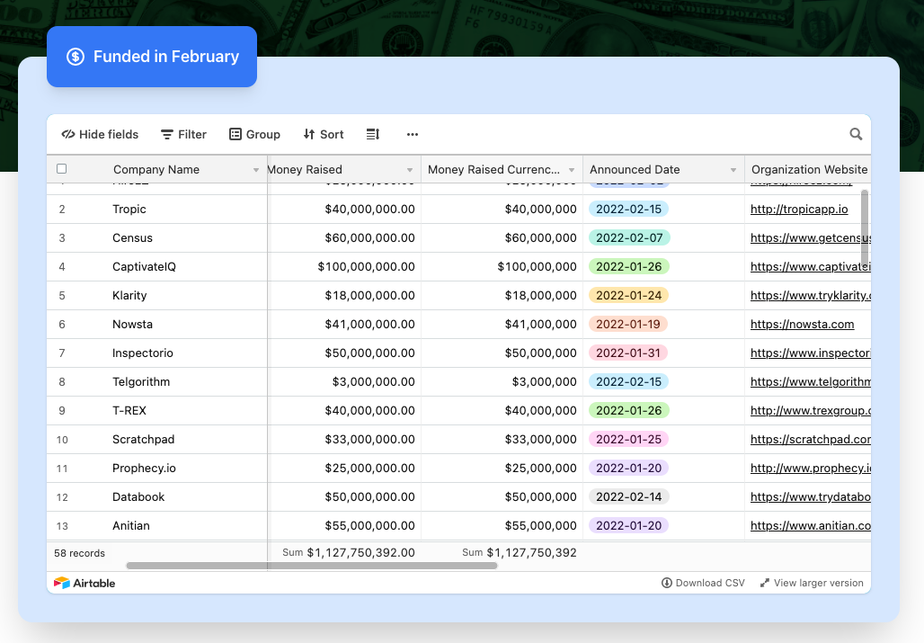The image size is (924, 643).
Task: Select the Databook company name cell
Action: (157, 497)
